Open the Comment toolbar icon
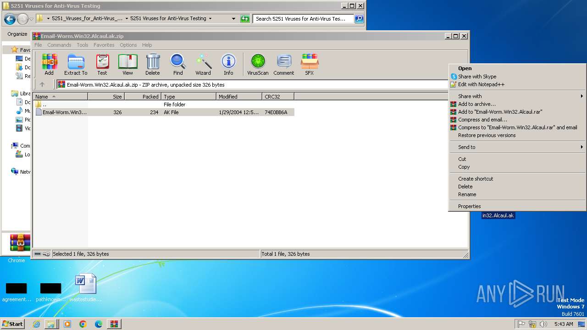The width and height of the screenshot is (587, 330). [x=284, y=64]
